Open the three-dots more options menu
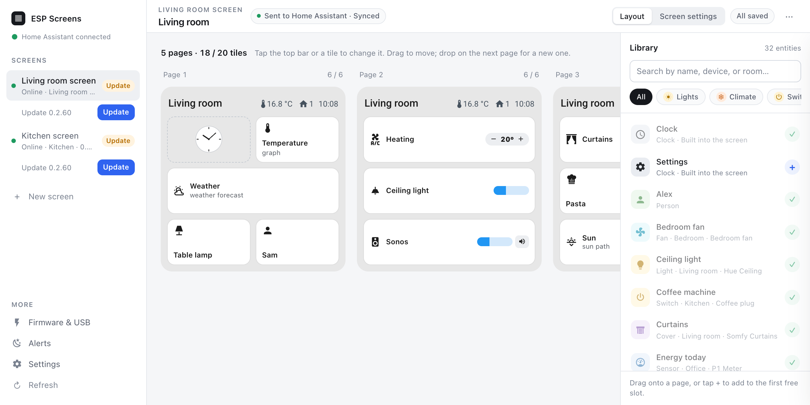 [789, 16]
